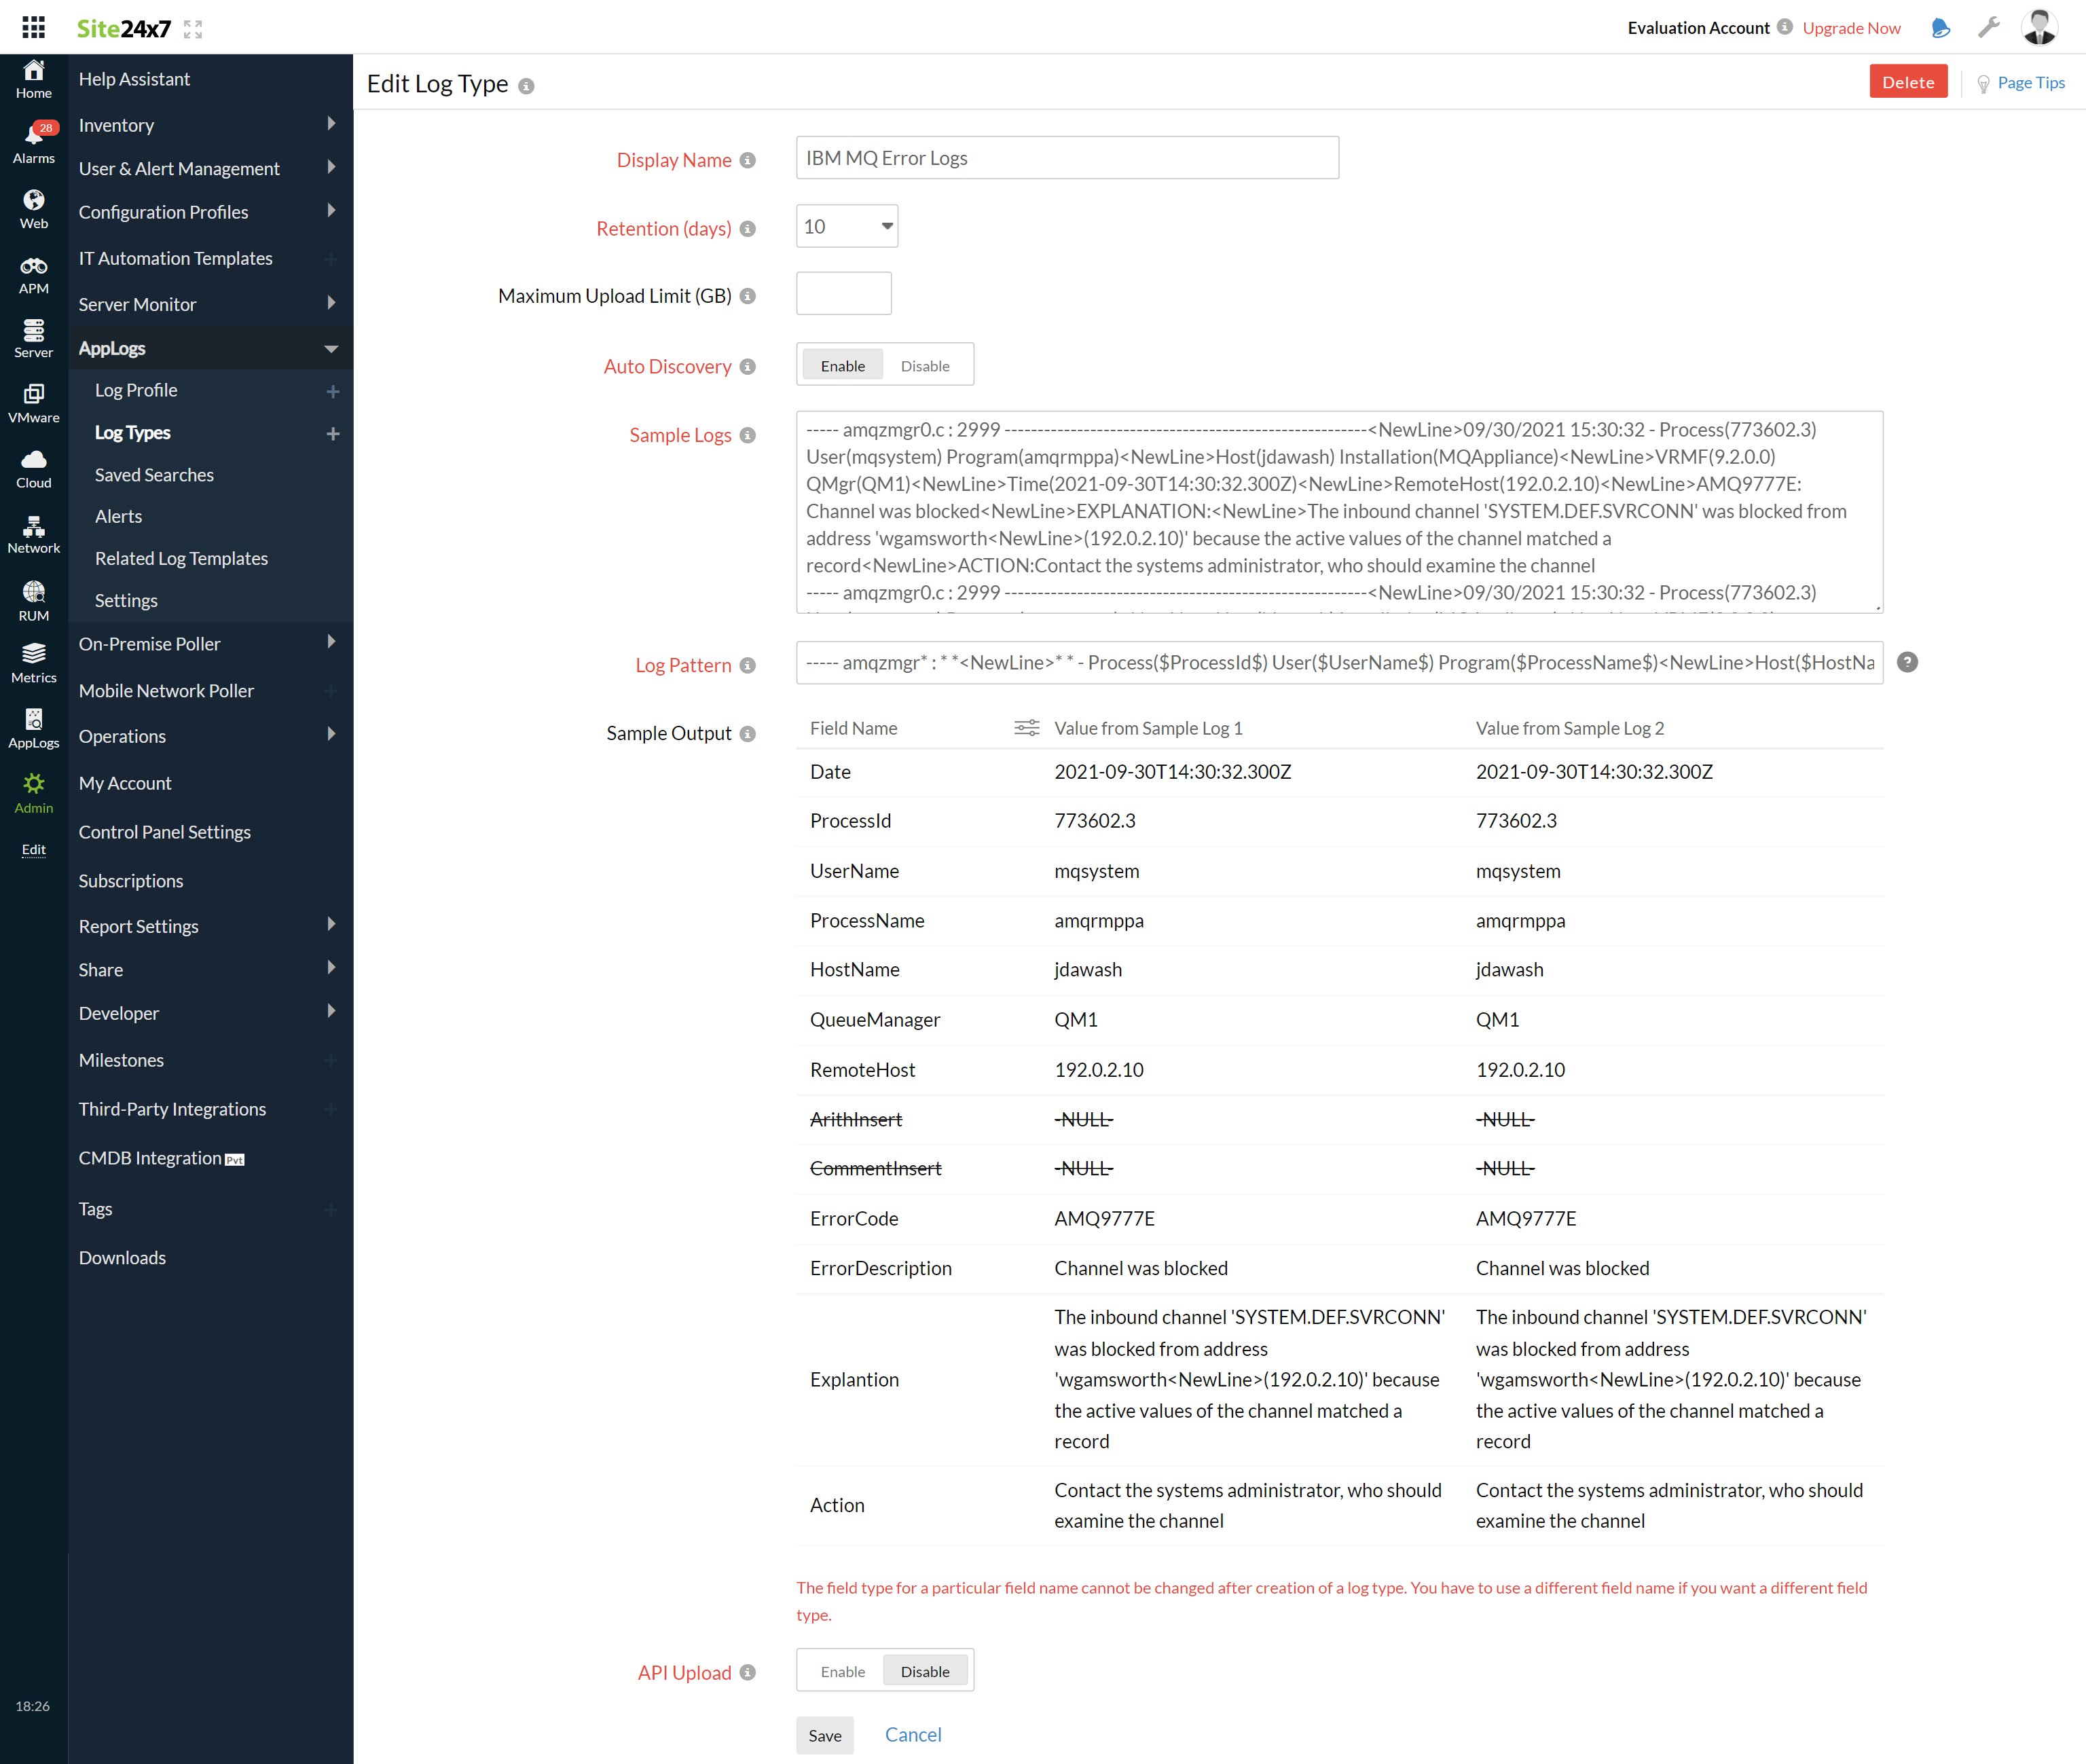The height and width of the screenshot is (1764, 2086).
Task: Open the Metrics panel icon
Action: (x=33, y=662)
